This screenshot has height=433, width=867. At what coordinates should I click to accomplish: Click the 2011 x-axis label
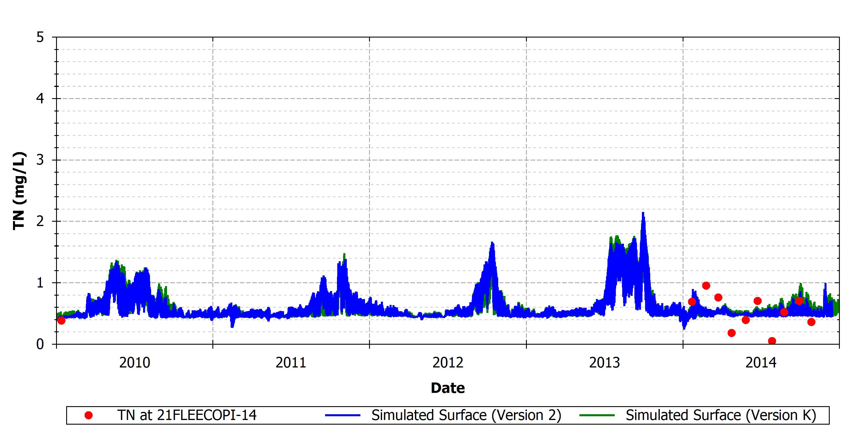[291, 363]
